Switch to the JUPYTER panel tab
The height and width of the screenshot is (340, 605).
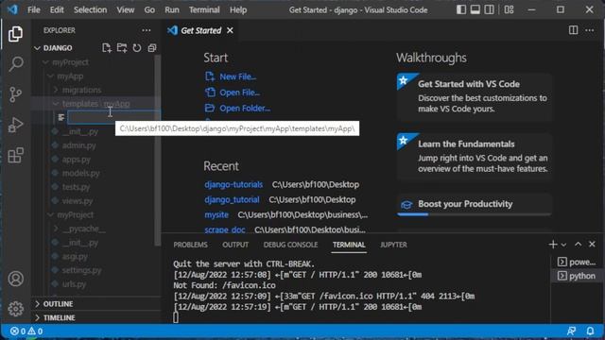coord(393,245)
